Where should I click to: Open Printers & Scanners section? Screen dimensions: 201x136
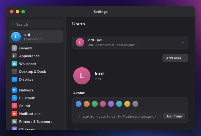(36, 122)
